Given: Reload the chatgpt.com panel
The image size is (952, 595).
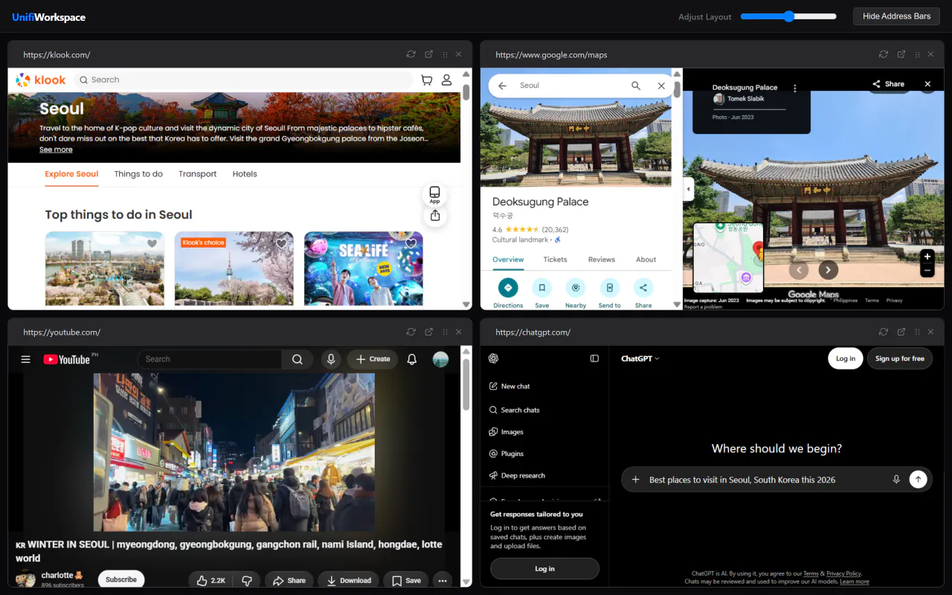Looking at the screenshot, I should click(884, 332).
